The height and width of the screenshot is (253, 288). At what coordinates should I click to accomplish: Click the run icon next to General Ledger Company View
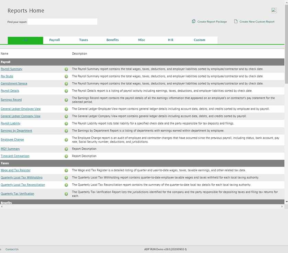click(66, 116)
